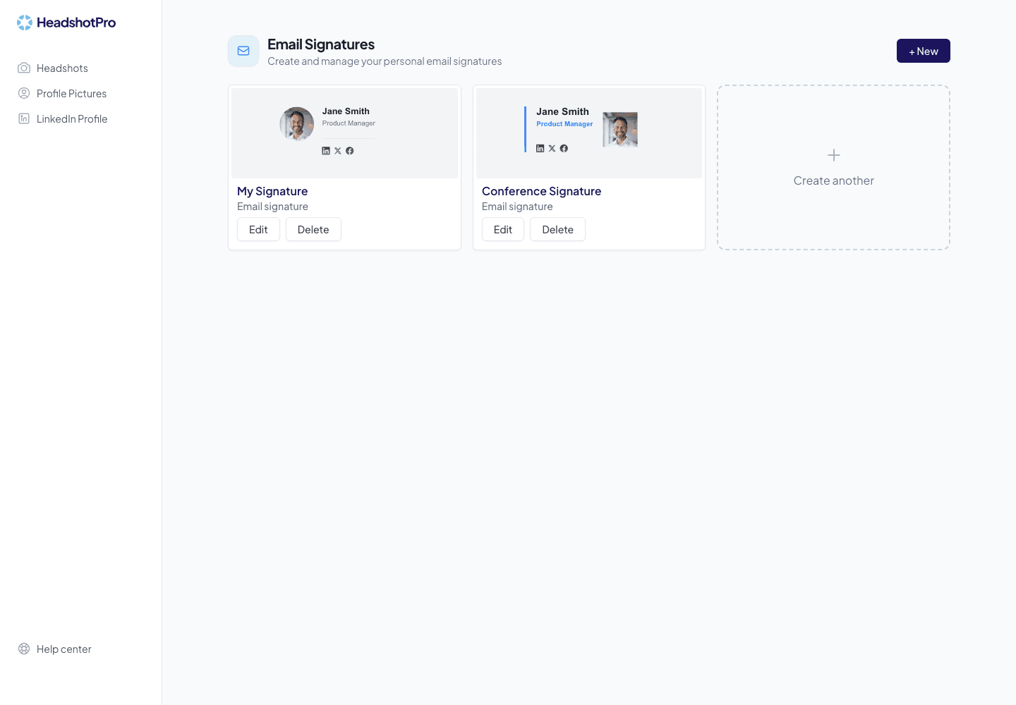Click the Help center lifebuoy icon
Image resolution: width=1016 pixels, height=705 pixels.
(x=24, y=649)
